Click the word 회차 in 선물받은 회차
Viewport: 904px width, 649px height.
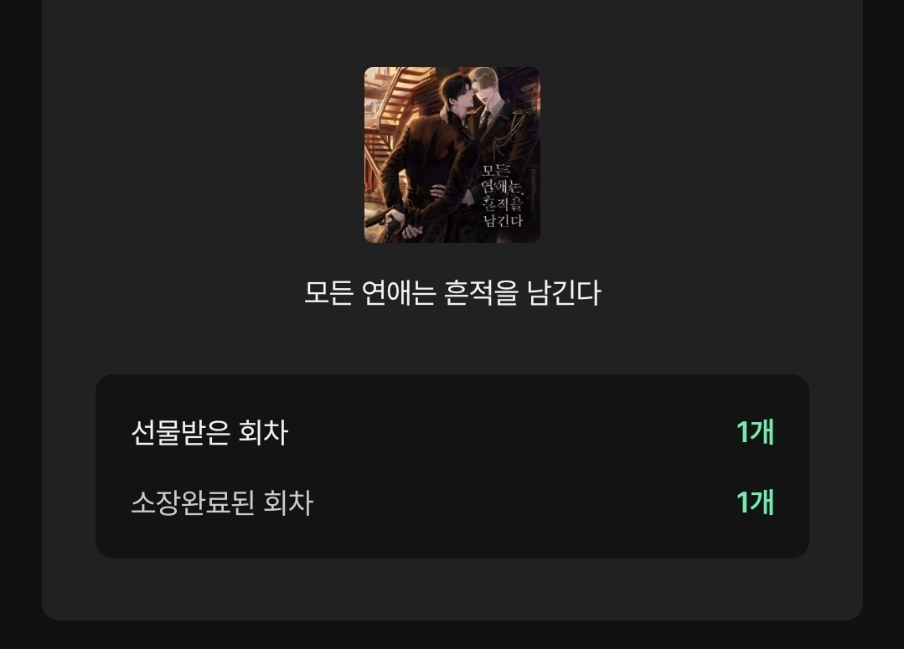[x=263, y=432]
